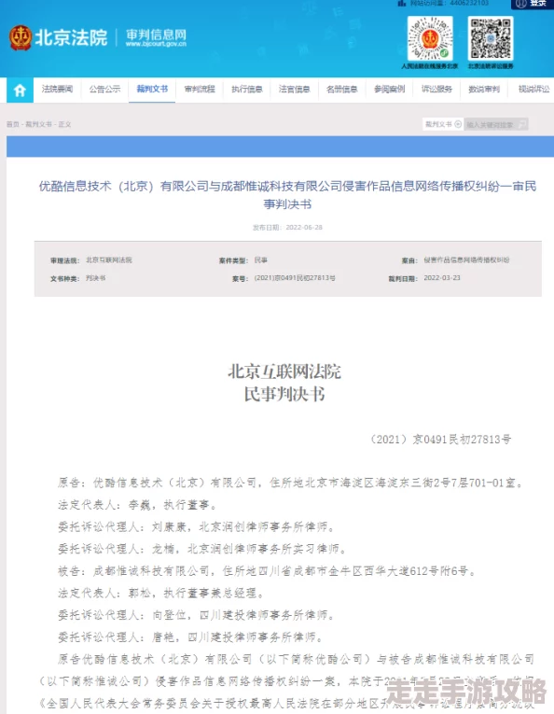Click the 北京法院 site title text
The image size is (554, 714).
tap(72, 37)
